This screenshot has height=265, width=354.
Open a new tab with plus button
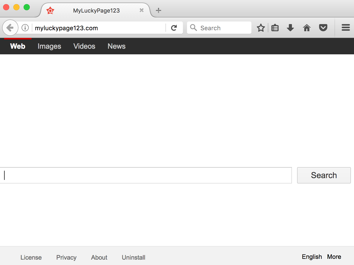click(x=159, y=11)
